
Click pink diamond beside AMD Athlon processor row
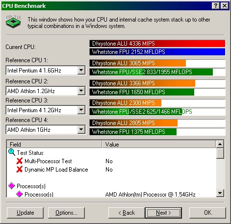(19, 194)
